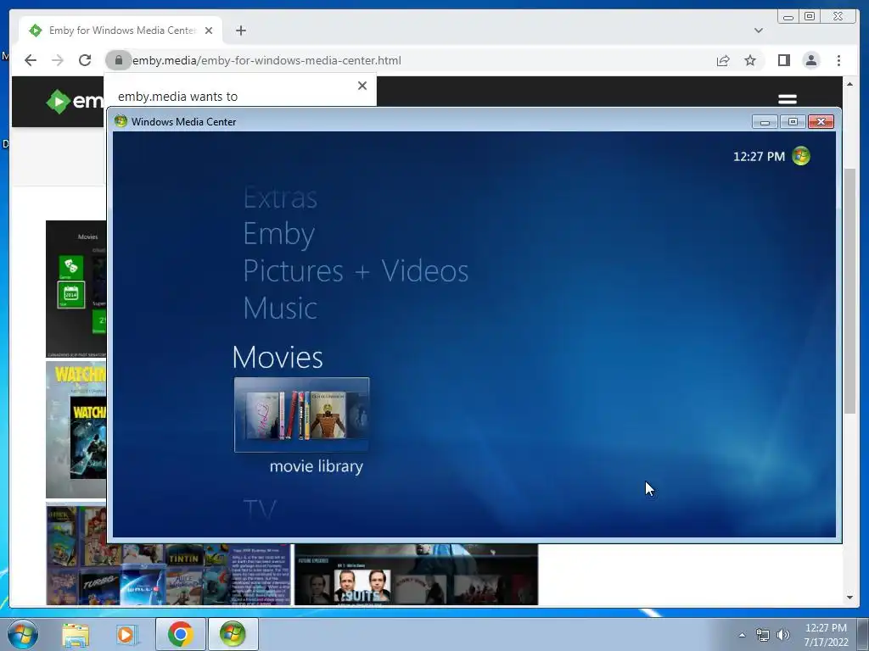This screenshot has height=651, width=869.
Task: Select TV entry in Media Center menu
Action: [x=260, y=508]
